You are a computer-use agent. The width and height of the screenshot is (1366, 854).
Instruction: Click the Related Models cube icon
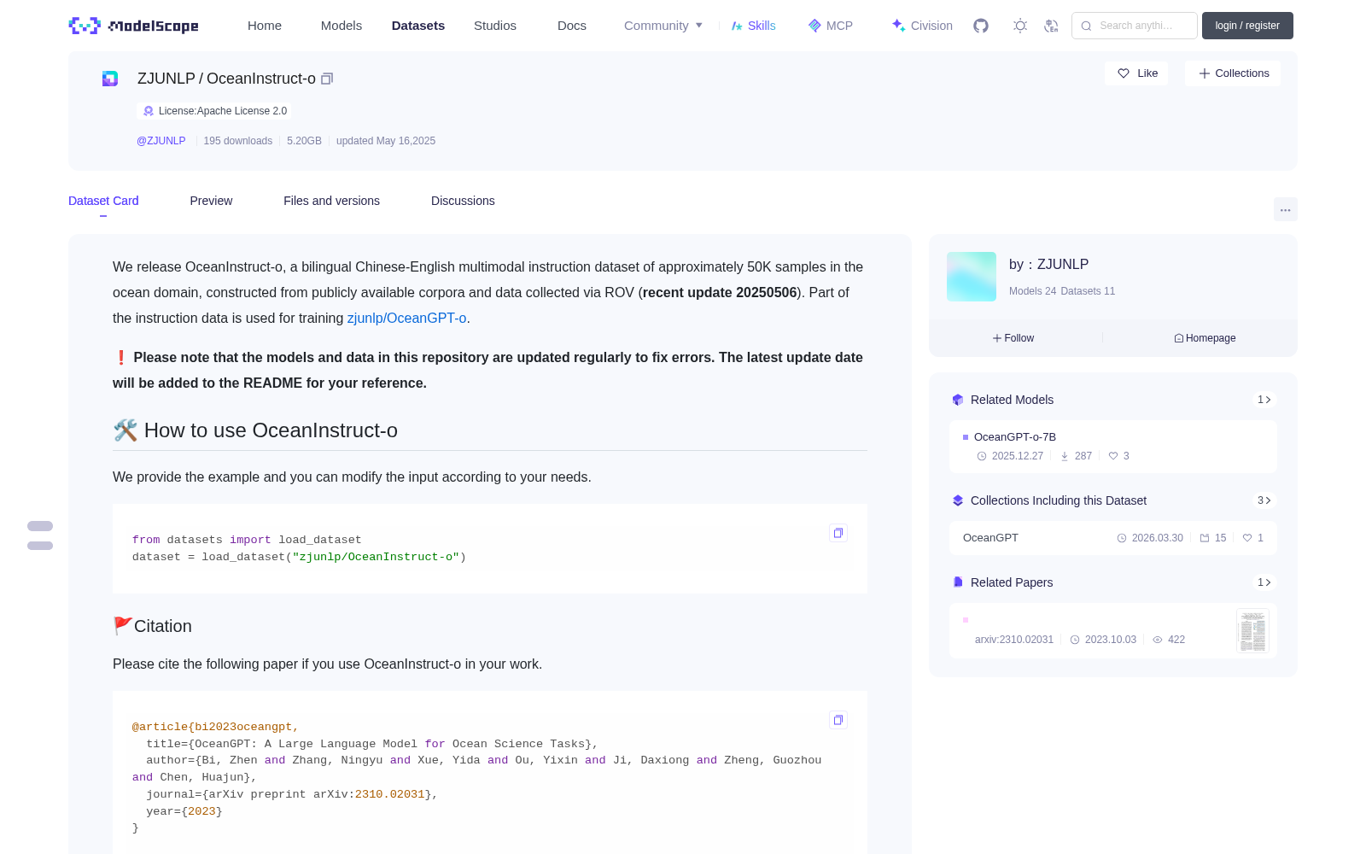(x=958, y=400)
